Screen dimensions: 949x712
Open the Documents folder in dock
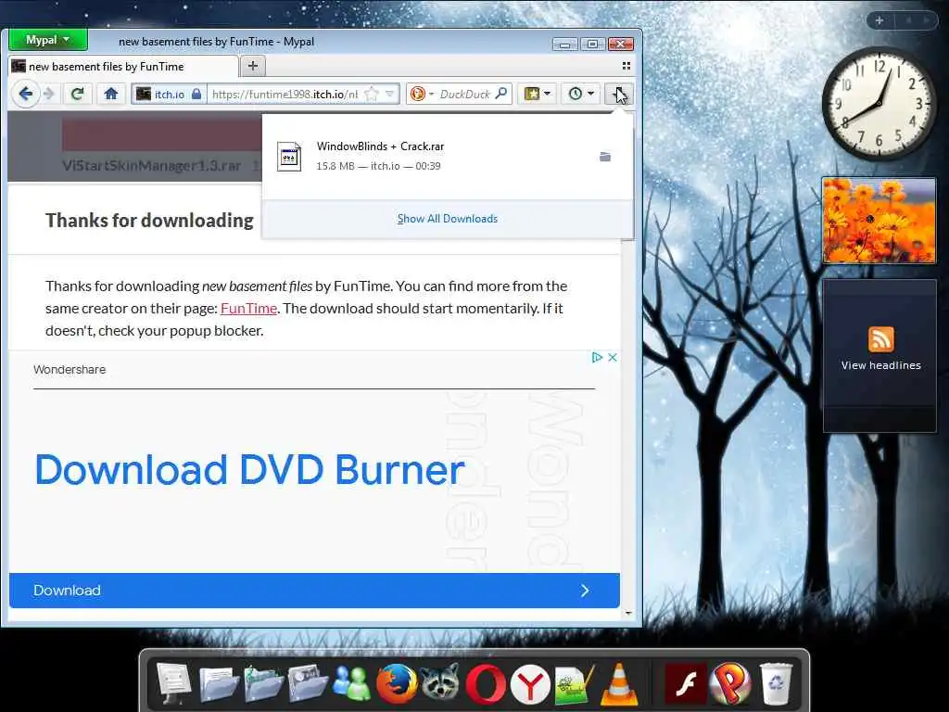[x=219, y=684]
